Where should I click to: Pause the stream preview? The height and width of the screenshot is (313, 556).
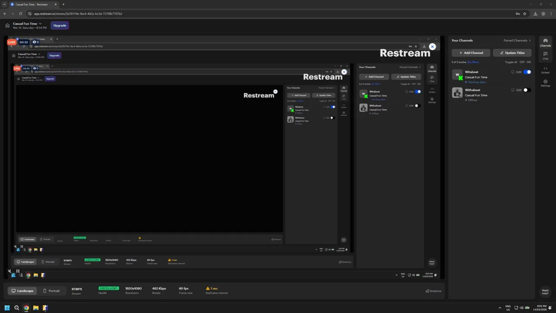point(18,271)
